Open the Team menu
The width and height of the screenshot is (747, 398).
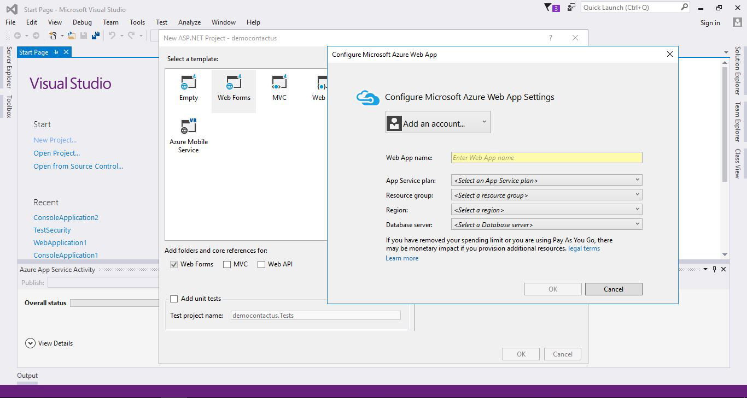110,22
